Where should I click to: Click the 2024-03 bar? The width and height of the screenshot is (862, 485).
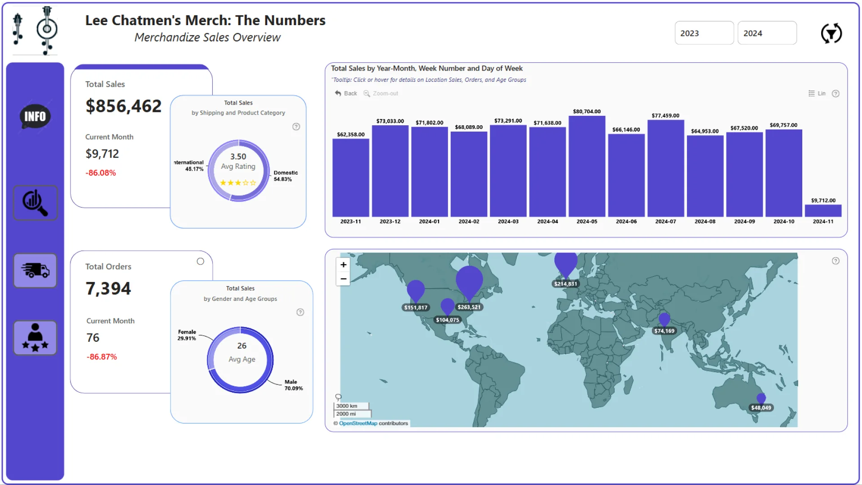pyautogui.click(x=508, y=171)
